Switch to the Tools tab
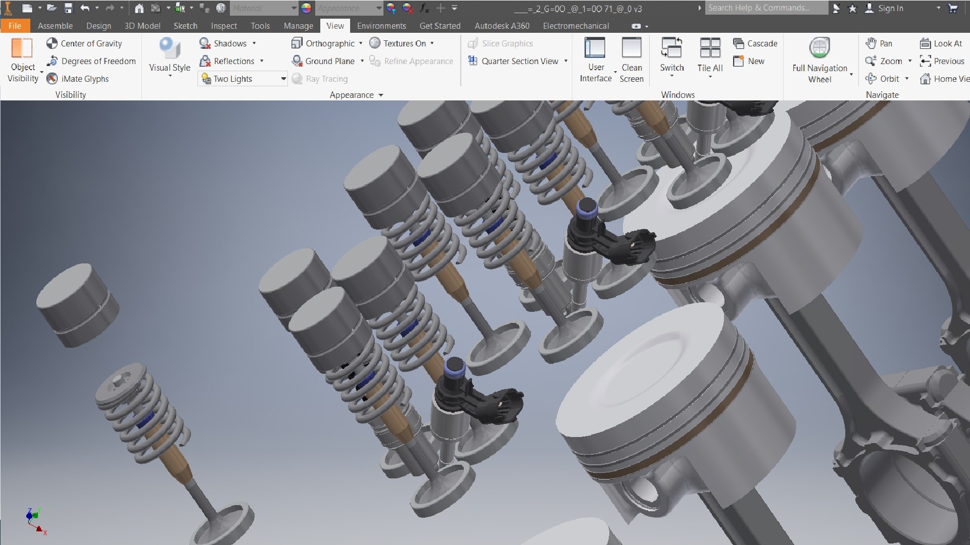This screenshot has width=970, height=545. [x=260, y=26]
